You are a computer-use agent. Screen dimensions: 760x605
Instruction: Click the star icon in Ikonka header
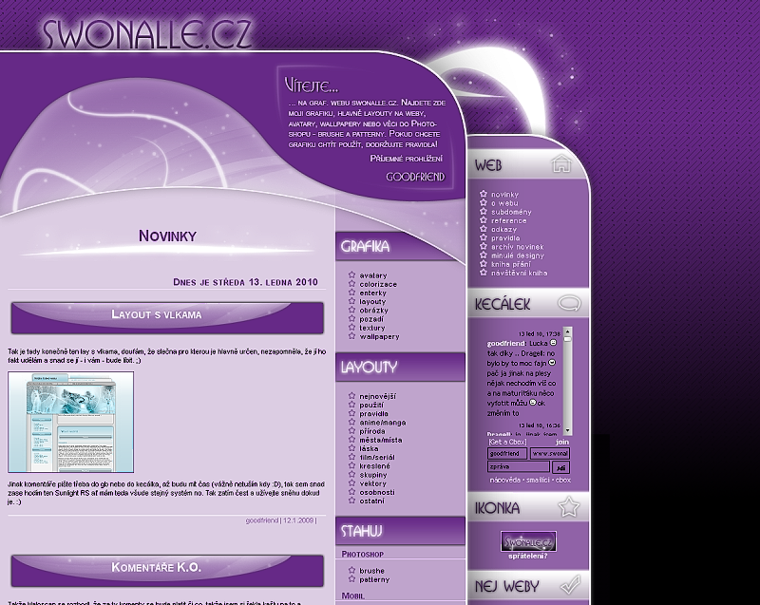568,508
